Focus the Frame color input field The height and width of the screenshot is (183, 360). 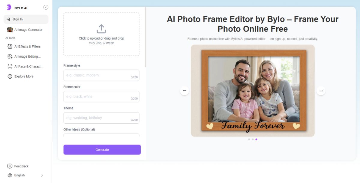[101, 97]
